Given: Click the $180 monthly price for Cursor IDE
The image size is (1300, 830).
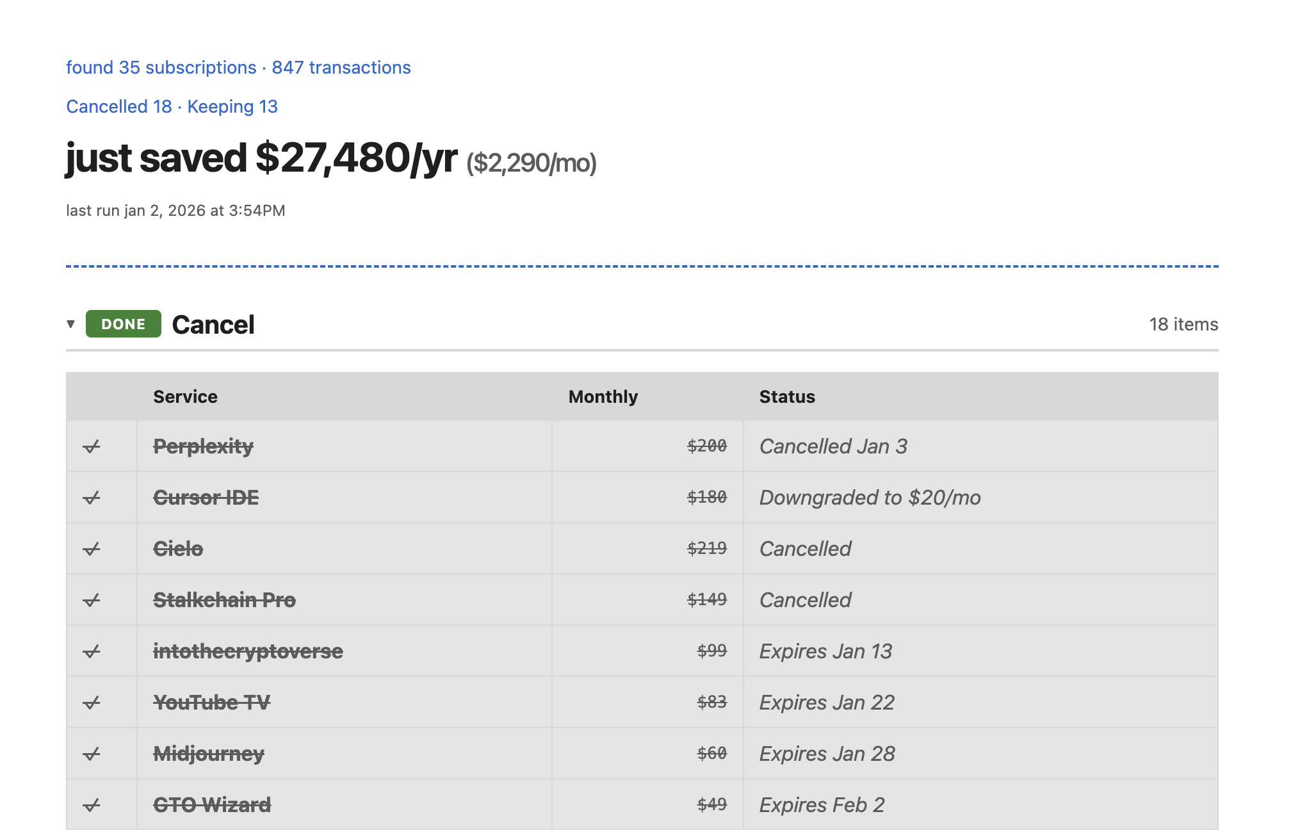Looking at the screenshot, I should pos(707,497).
